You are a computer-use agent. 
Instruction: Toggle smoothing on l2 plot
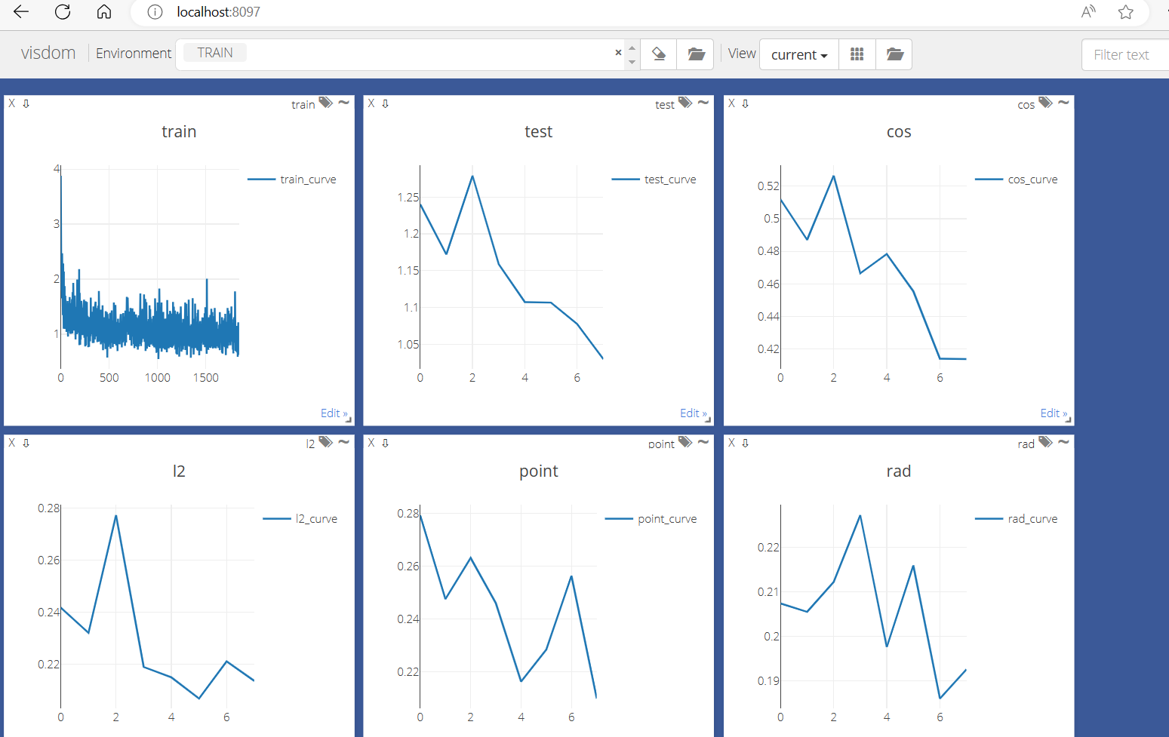344,442
